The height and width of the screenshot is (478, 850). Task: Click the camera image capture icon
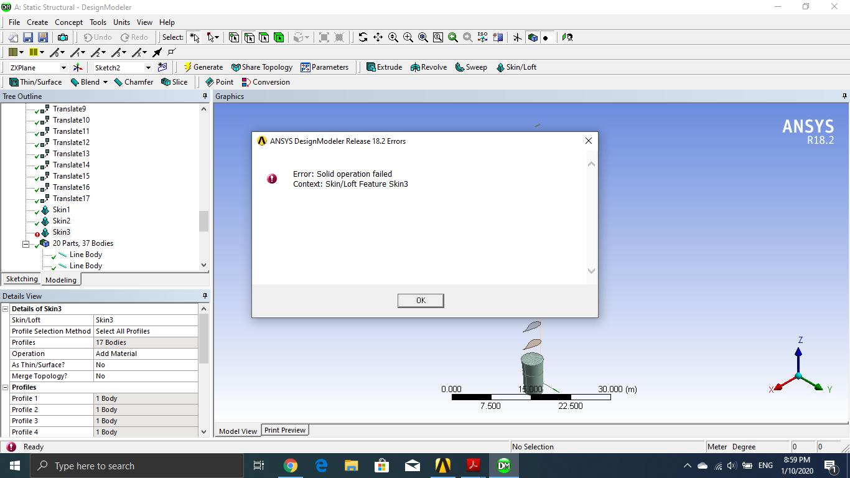click(62, 37)
